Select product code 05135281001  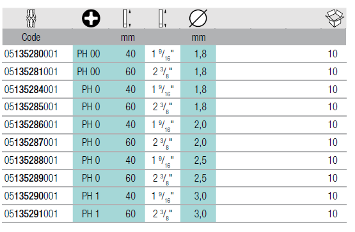click(x=31, y=72)
